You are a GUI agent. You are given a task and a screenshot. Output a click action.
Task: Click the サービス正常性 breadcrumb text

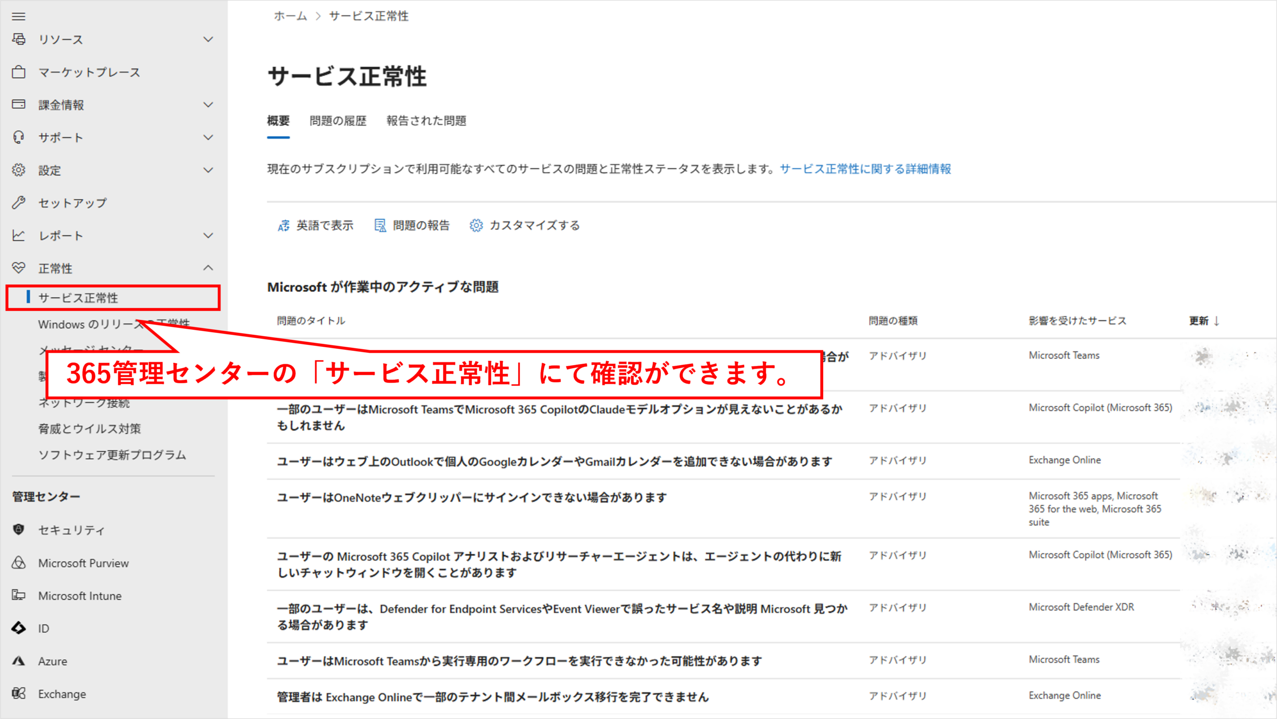point(369,16)
